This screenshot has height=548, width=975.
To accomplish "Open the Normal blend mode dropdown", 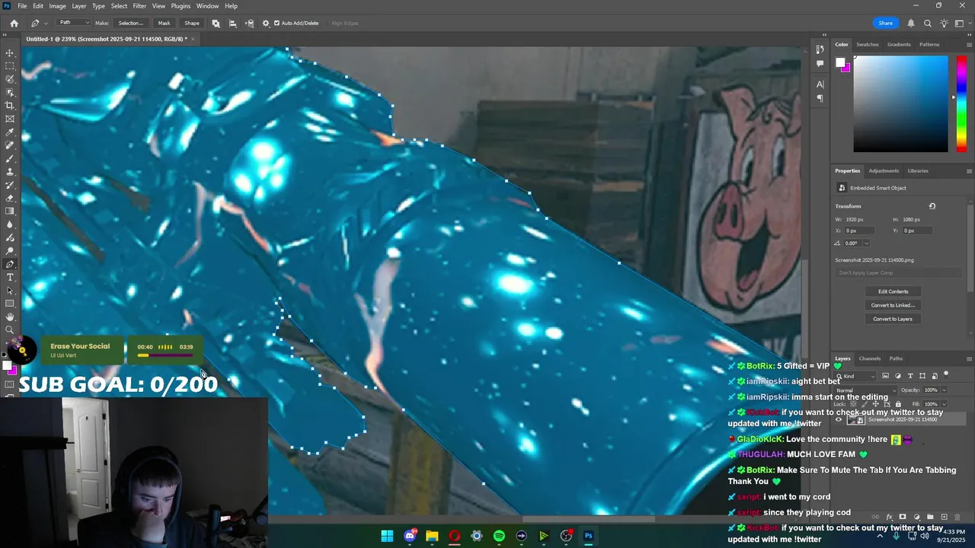I will (864, 390).
